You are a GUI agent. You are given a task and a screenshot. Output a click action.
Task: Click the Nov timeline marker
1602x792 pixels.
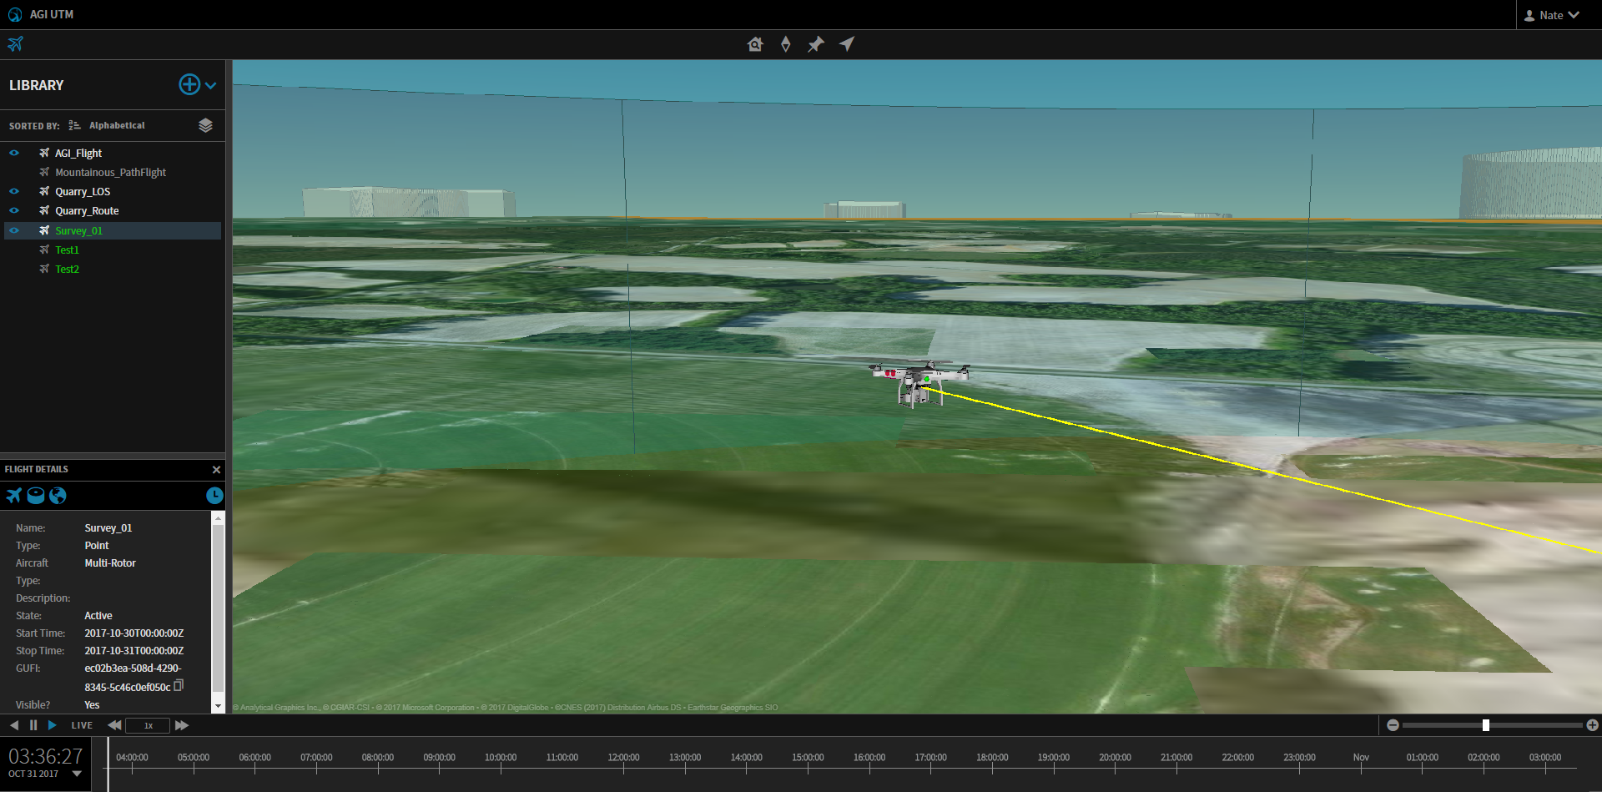[1361, 758]
